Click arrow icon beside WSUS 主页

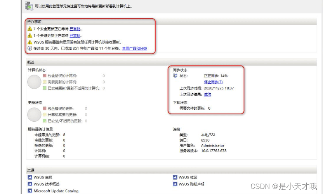click(30, 177)
